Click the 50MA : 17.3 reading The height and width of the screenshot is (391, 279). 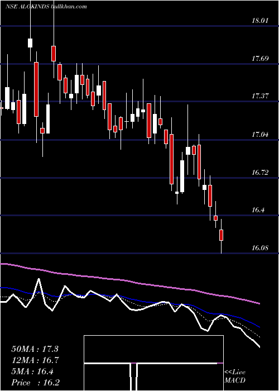[x=35, y=349]
